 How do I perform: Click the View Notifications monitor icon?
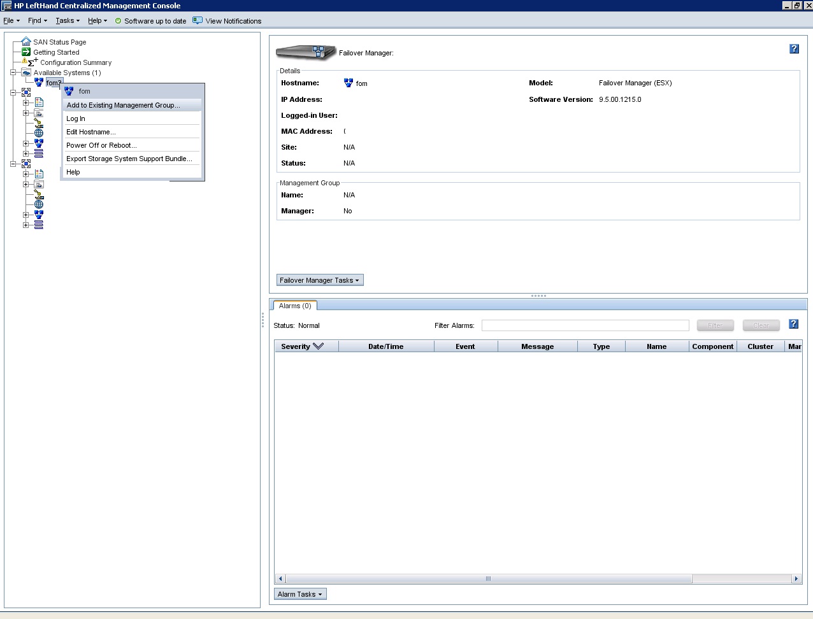click(x=198, y=20)
